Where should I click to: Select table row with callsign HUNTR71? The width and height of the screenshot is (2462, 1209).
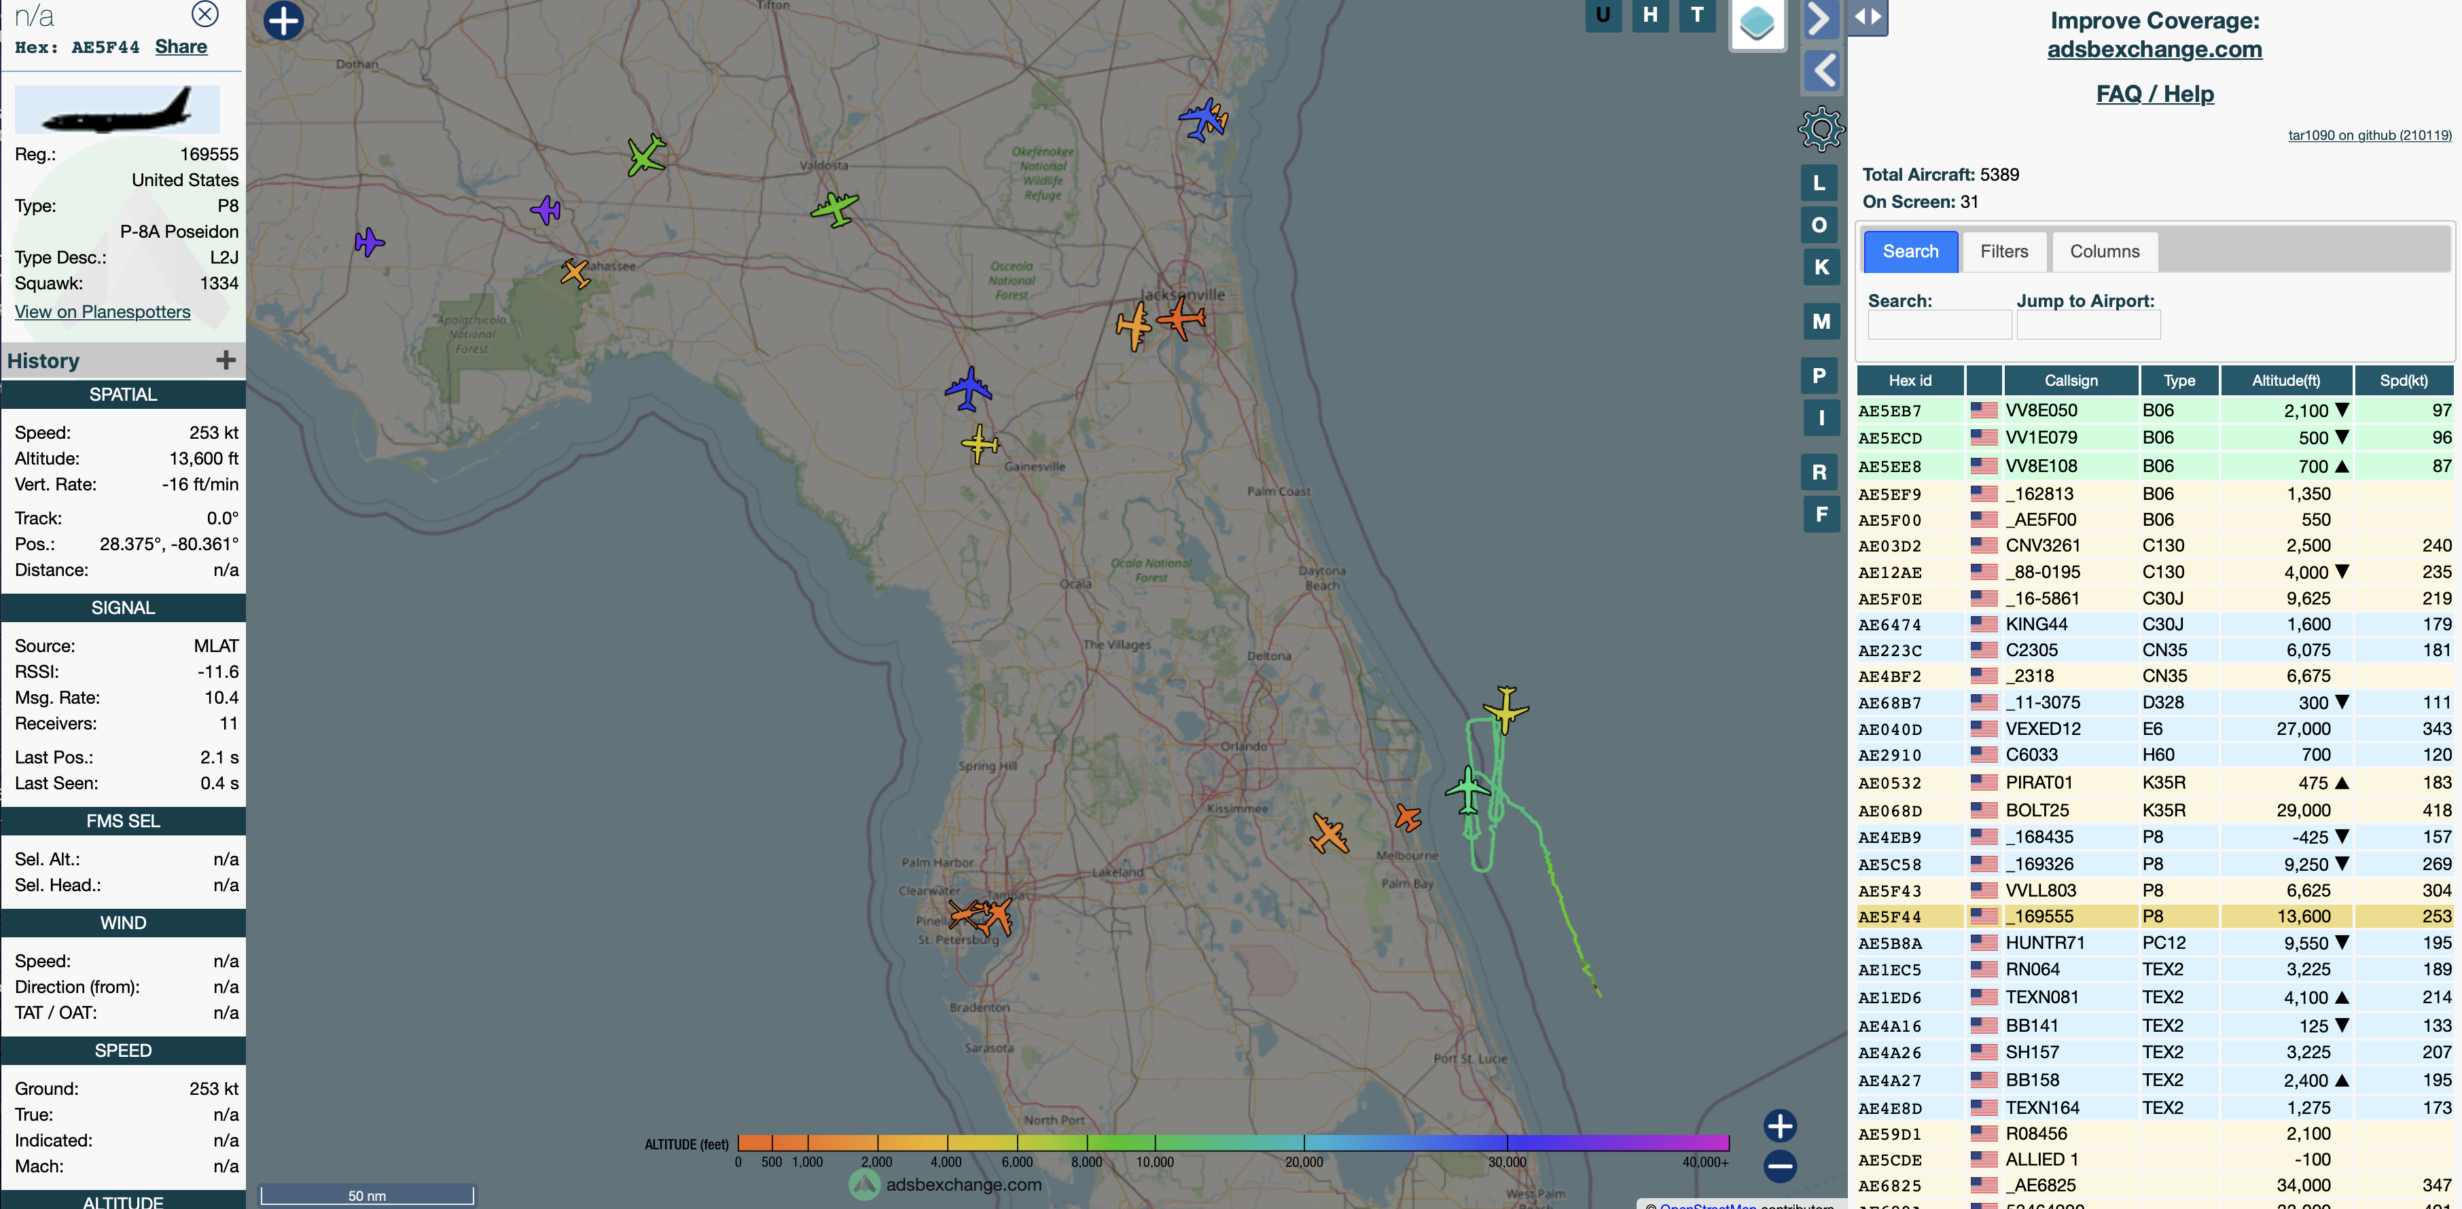[x=2154, y=943]
